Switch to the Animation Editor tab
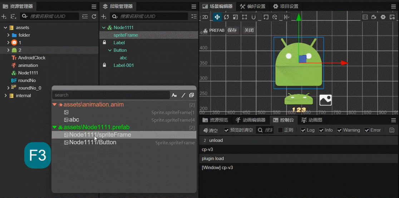Screen dimensions: 399x198 click(251, 120)
